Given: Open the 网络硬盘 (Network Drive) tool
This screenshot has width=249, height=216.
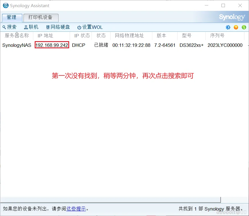Looking at the screenshot, I should click(x=58, y=27).
